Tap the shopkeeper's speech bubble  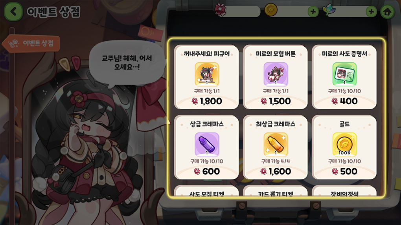click(x=127, y=63)
